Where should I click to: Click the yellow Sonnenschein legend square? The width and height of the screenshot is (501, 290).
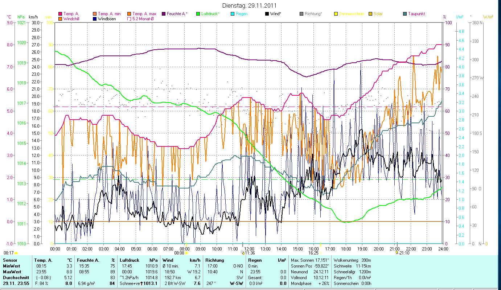click(x=336, y=14)
